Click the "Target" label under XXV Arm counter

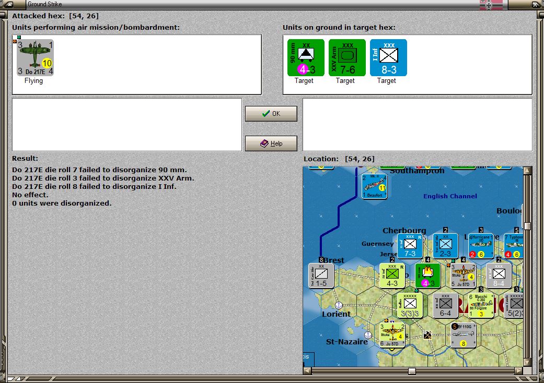(345, 81)
